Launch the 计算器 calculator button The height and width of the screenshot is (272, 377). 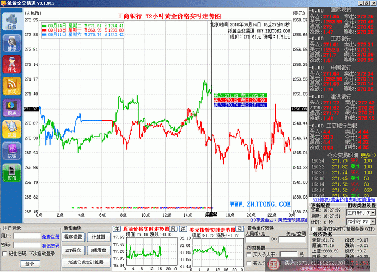99,237
